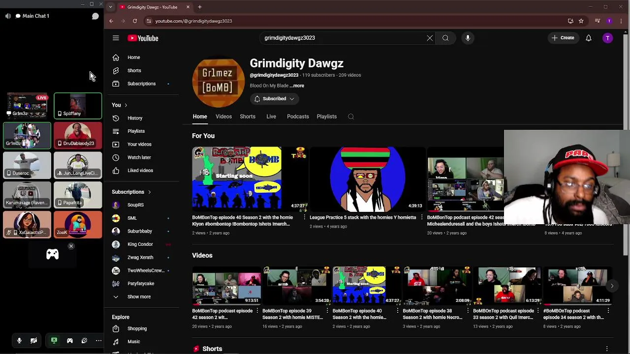The width and height of the screenshot is (630, 354).
Task: Click the speaker icon beside Main Chat 1
Action: [x=8, y=16]
